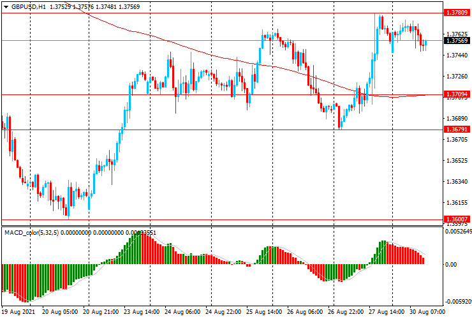The height and width of the screenshot is (319, 472).
Task: Click the 1.36340 price axis value
Action: point(457,182)
